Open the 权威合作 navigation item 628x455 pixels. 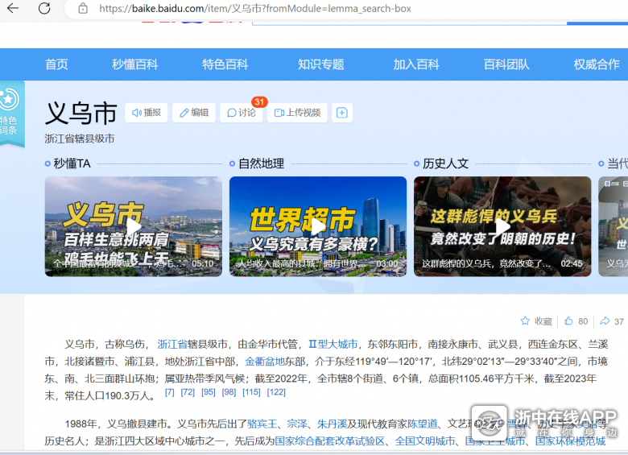[x=597, y=64]
